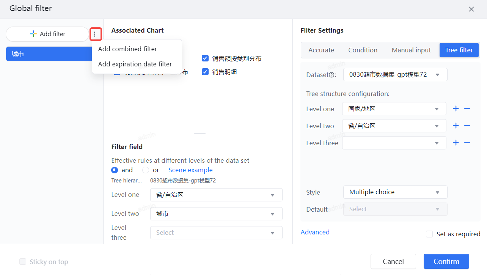Viewport: 487px width, 275px height.
Task: Open Tree structure Level two 省/自治区 dropdown
Action: tap(394, 126)
